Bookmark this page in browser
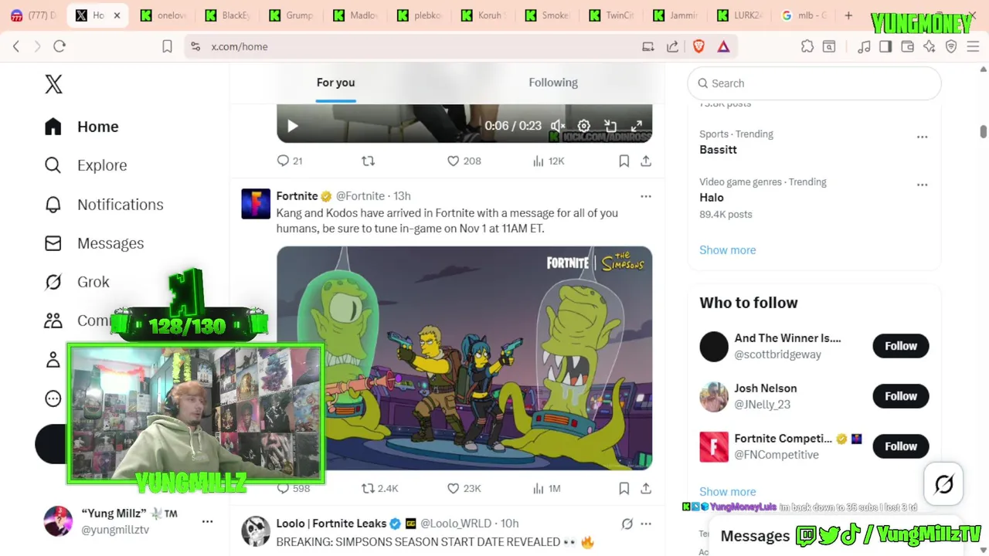 [167, 46]
